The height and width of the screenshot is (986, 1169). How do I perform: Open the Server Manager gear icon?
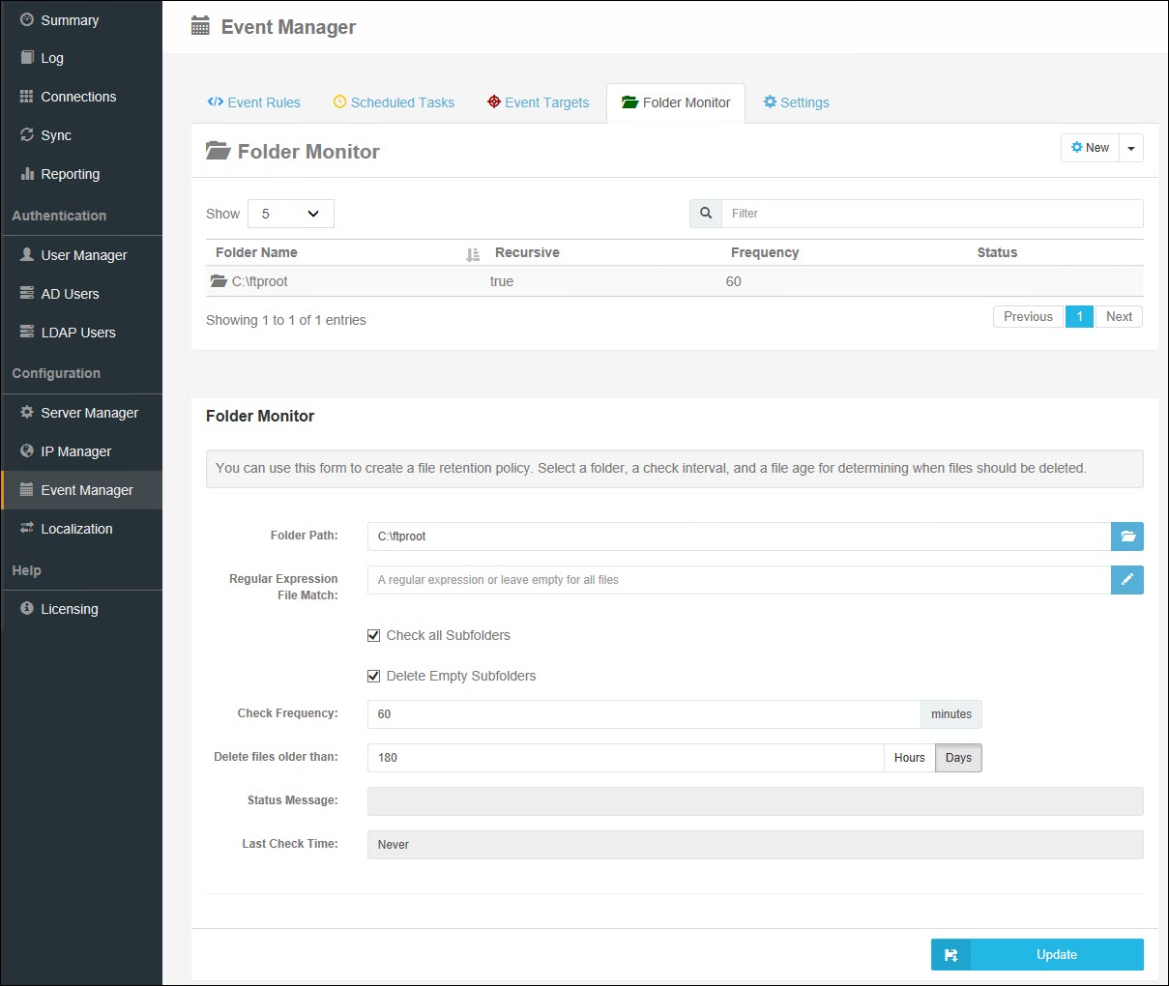tap(24, 413)
